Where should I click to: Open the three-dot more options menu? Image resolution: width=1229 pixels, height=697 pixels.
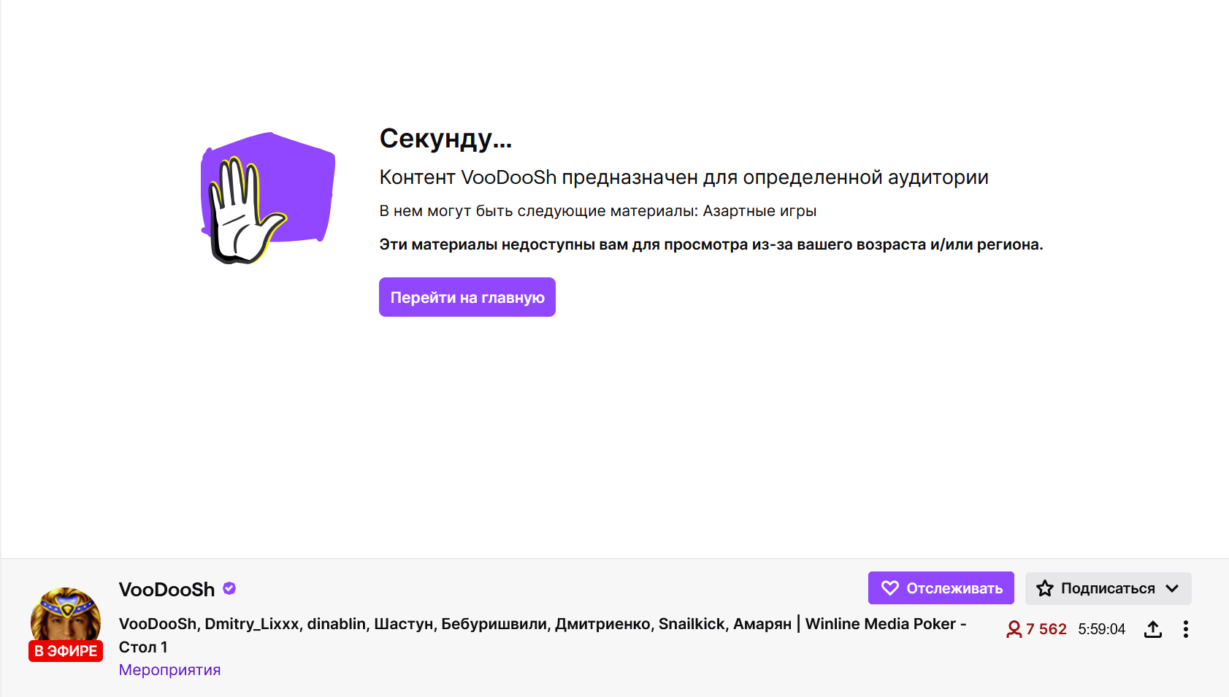click(1186, 629)
